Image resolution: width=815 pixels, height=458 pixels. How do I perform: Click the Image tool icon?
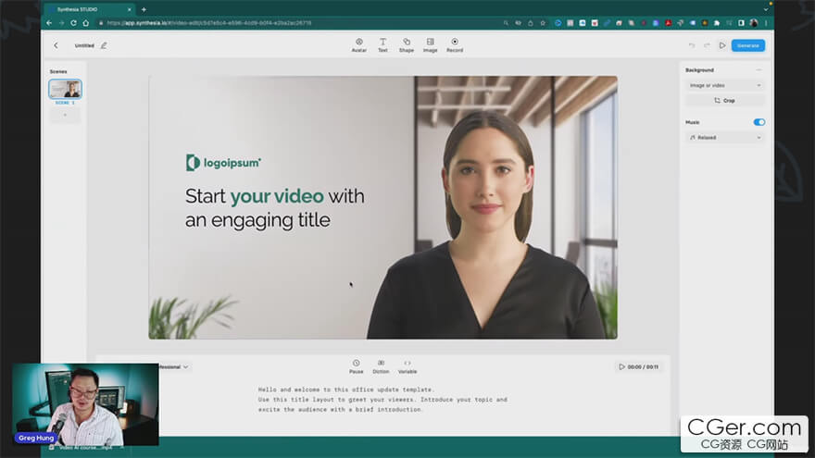click(x=431, y=43)
